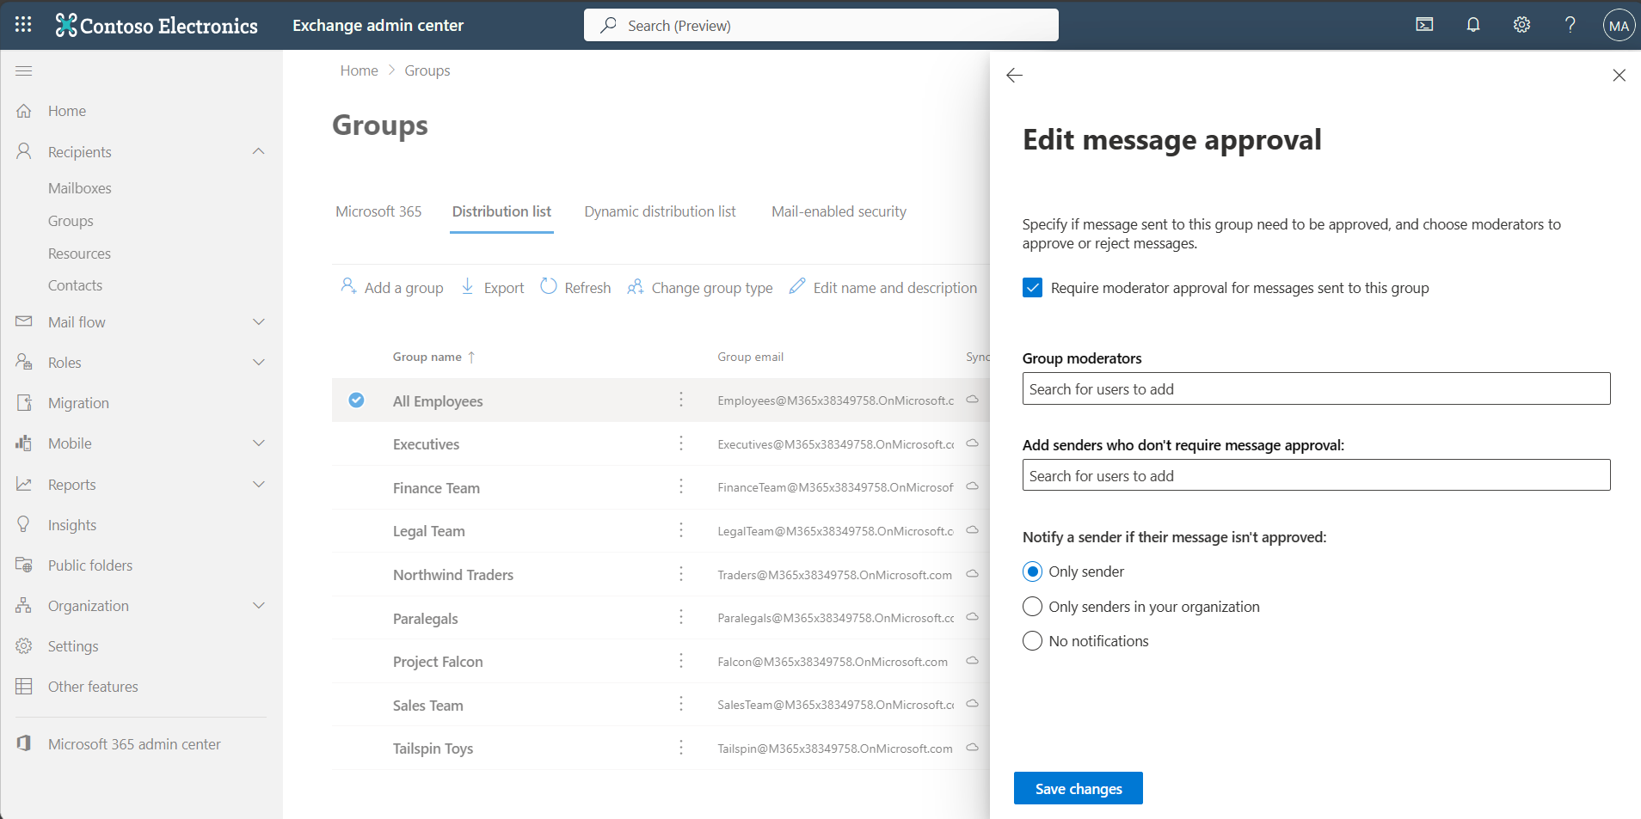This screenshot has height=819, width=1641.
Task: Open the Mail-enabled security tab
Action: pos(839,211)
